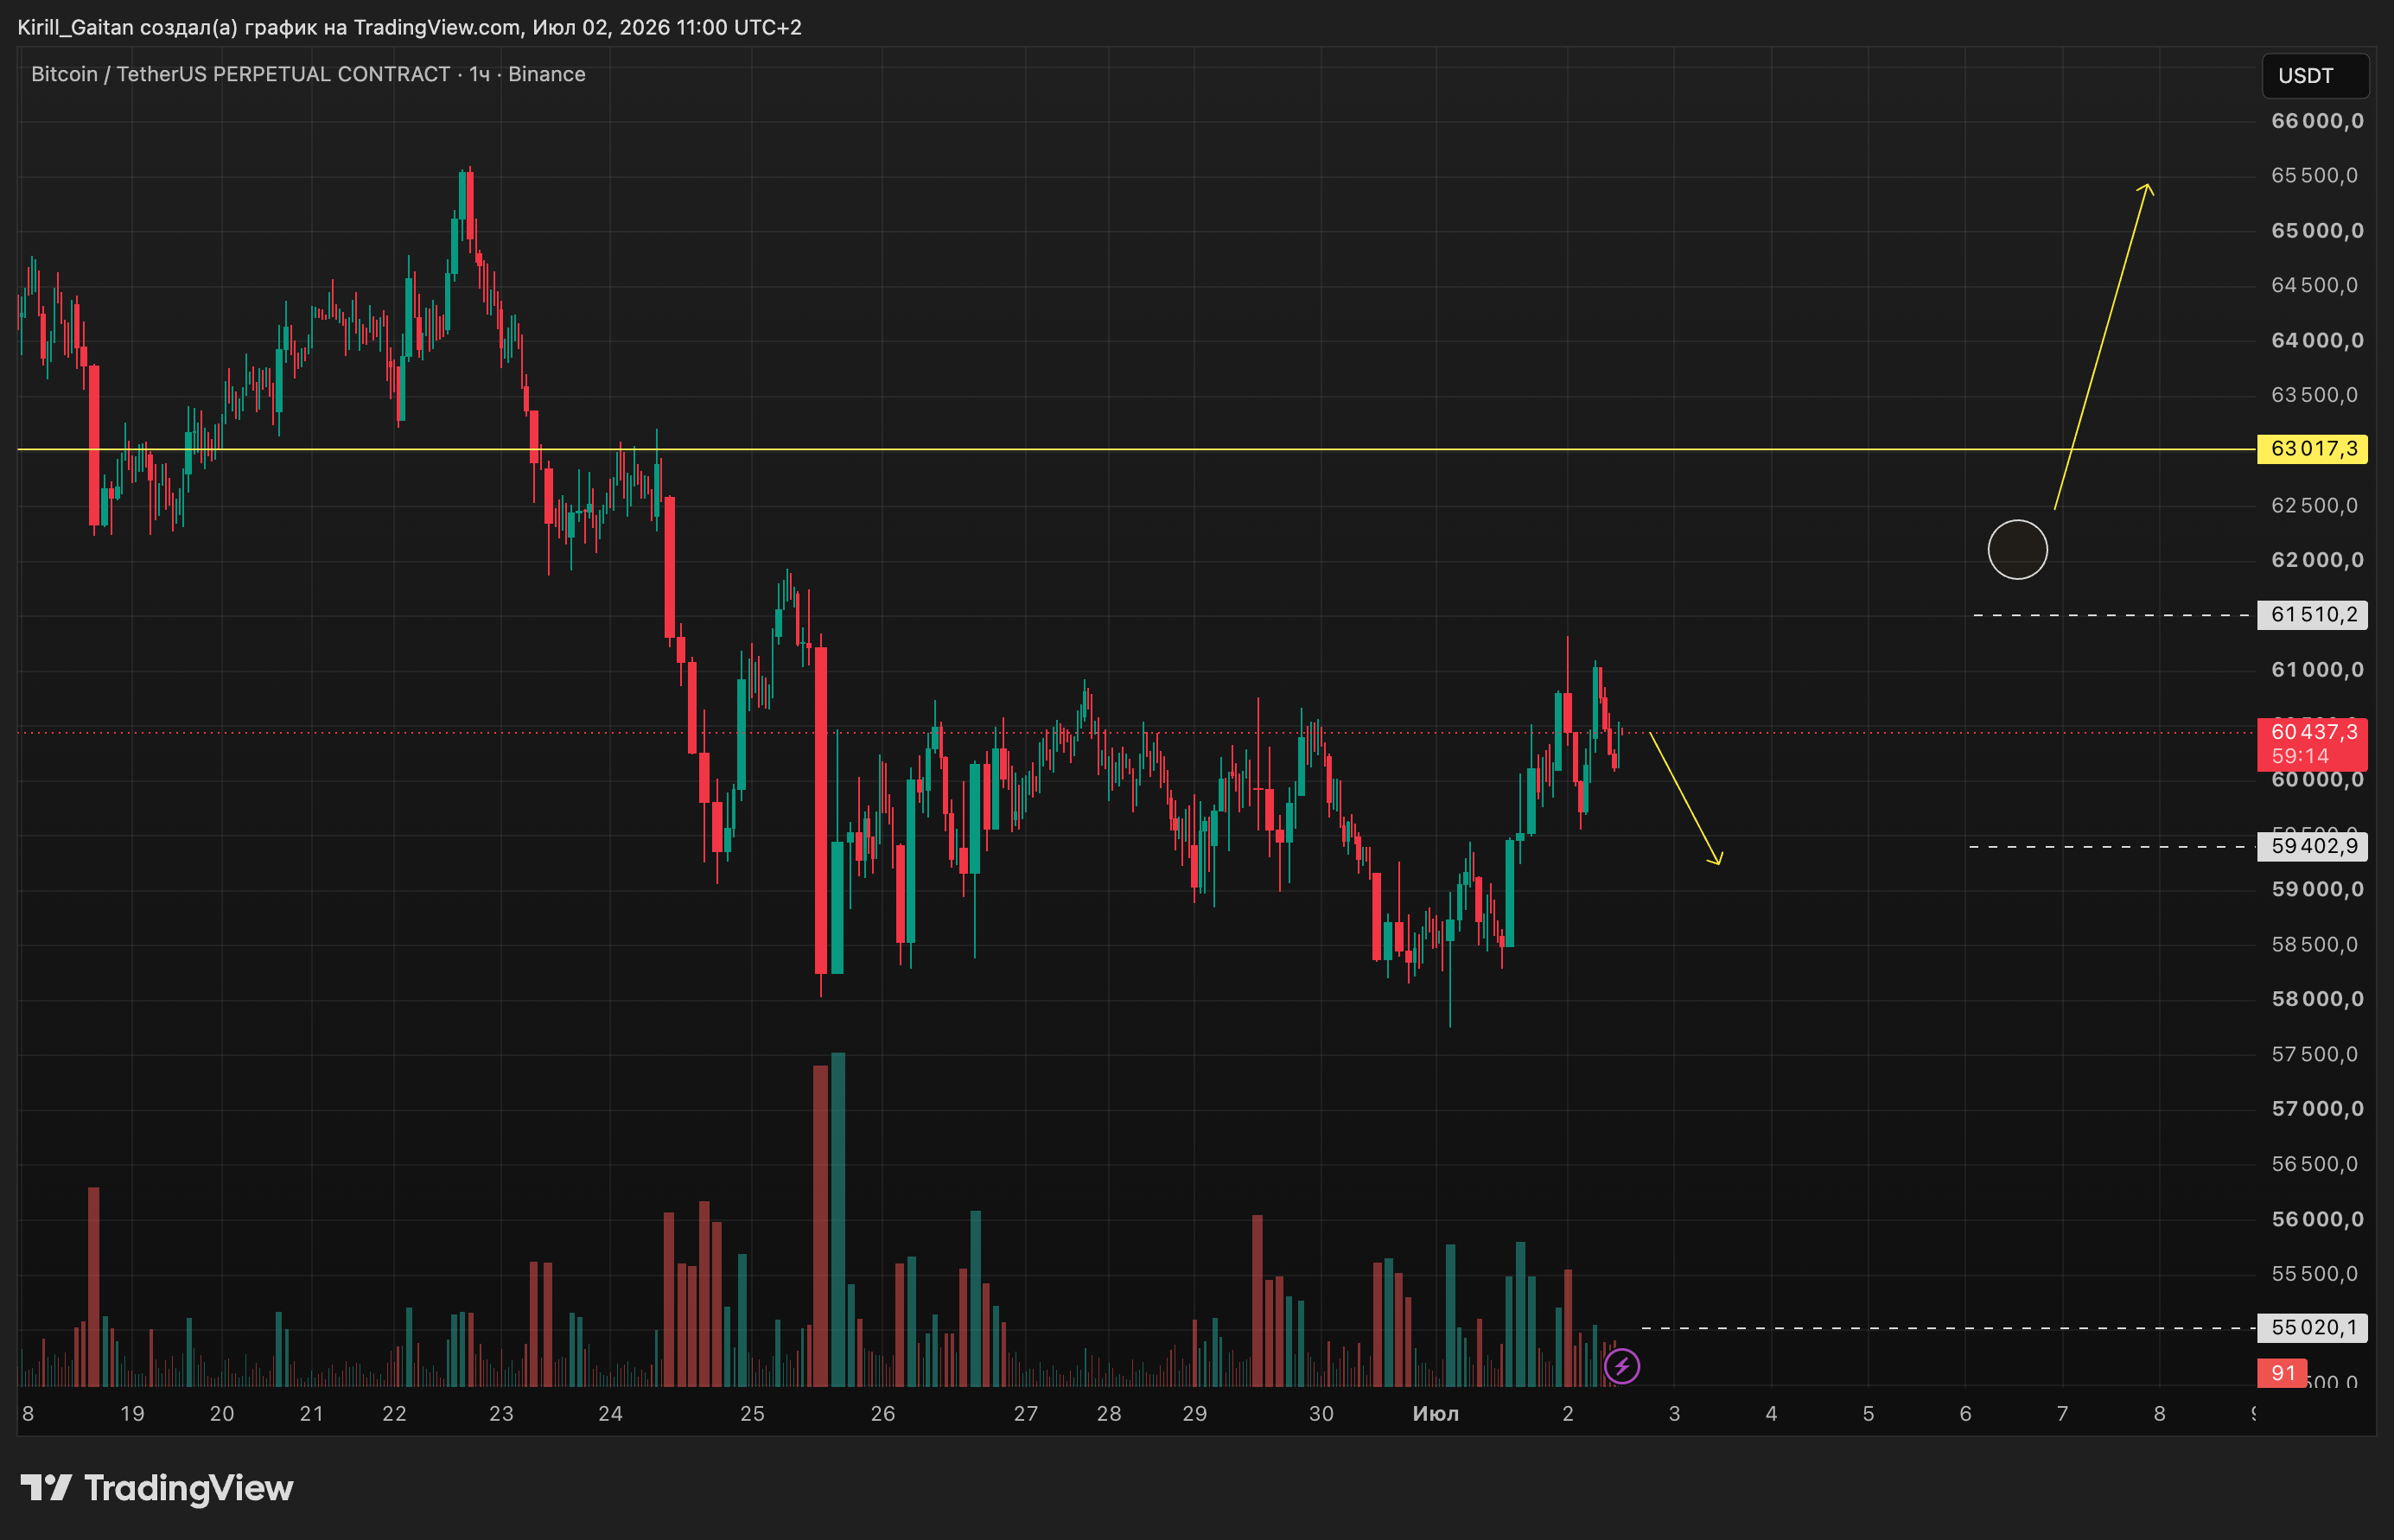Click date 23 on the time axis

click(501, 1414)
